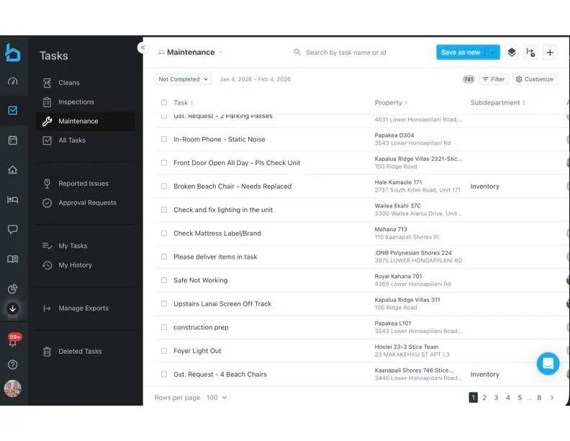
Task: Open the blue chat support widget
Action: click(548, 363)
